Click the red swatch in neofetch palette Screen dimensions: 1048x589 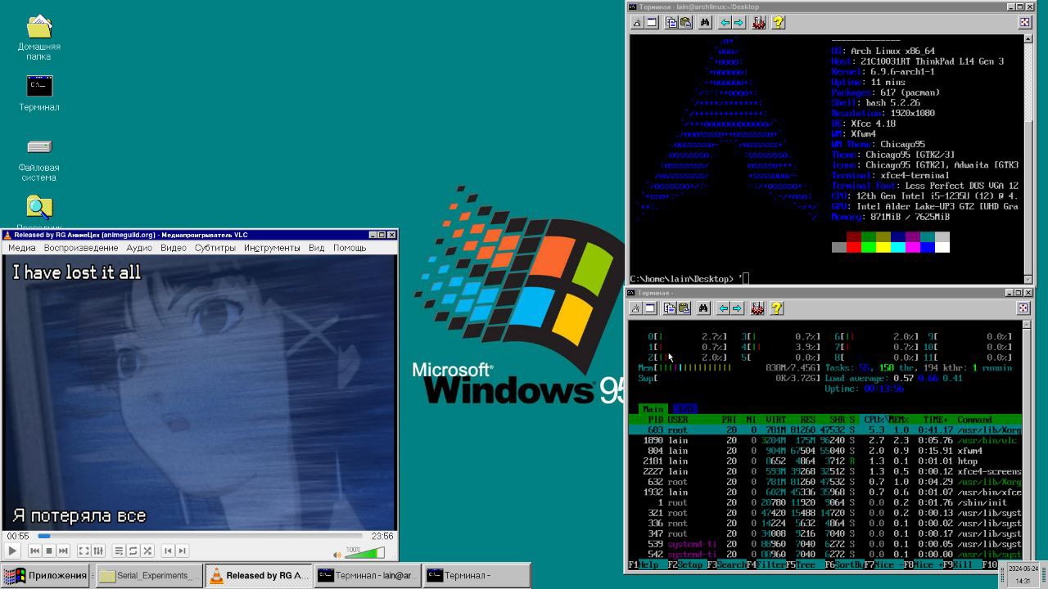click(854, 247)
